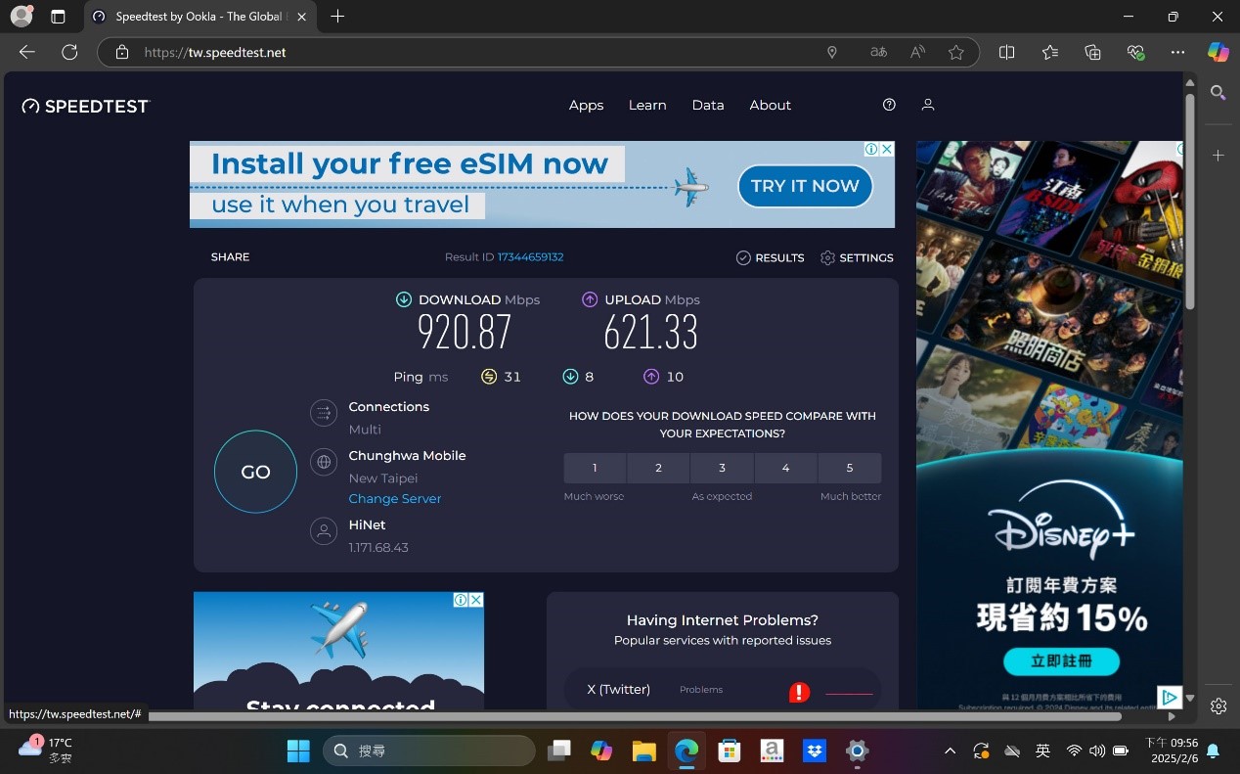1240x774 pixels.
Task: Open the tab actions menu icon
Action: pyautogui.click(x=58, y=17)
